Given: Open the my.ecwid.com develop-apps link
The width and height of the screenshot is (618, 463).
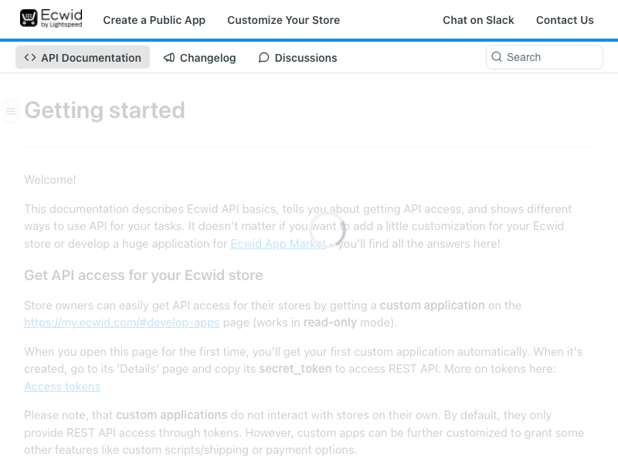Looking at the screenshot, I should pos(122,323).
